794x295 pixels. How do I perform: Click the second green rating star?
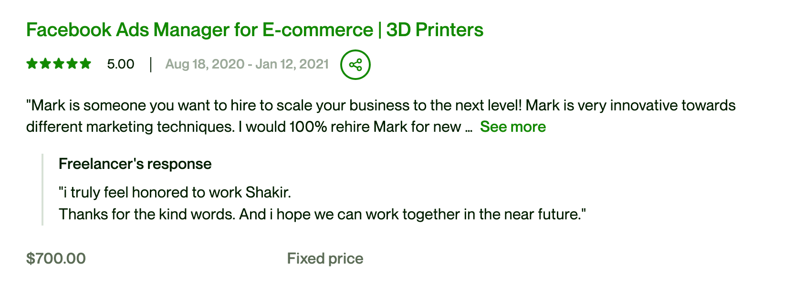[45, 64]
